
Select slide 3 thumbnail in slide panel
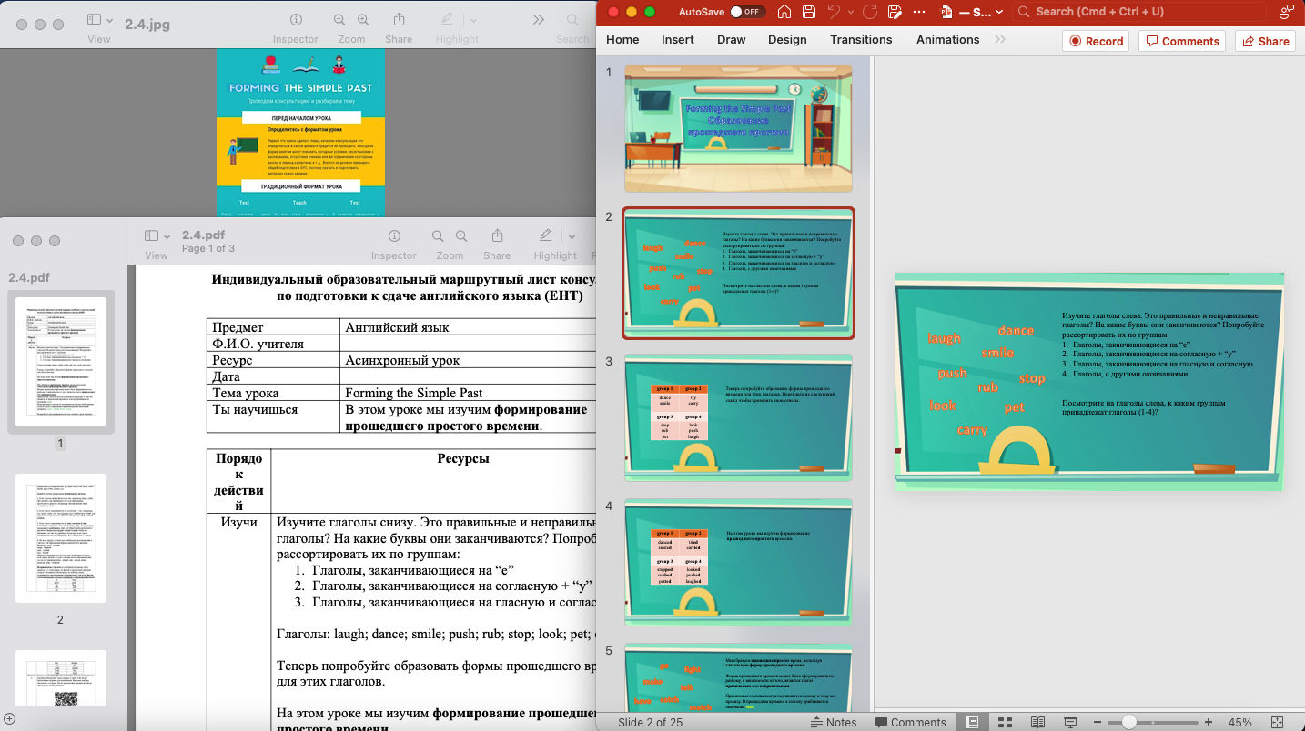(x=738, y=417)
